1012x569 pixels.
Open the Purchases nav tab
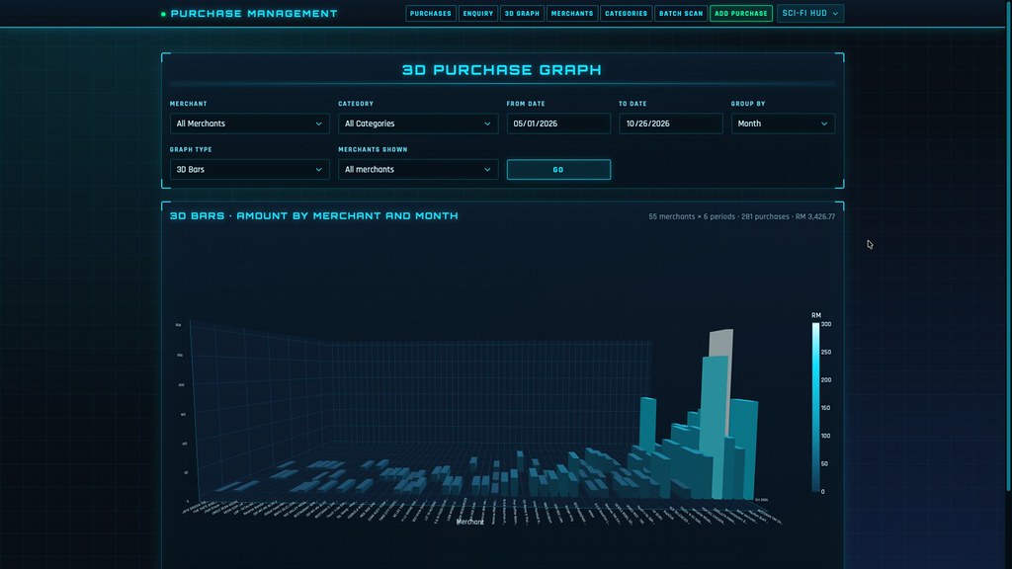431,14
